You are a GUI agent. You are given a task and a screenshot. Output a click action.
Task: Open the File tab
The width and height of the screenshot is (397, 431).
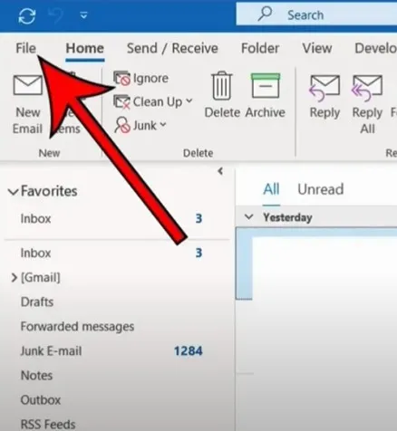point(26,48)
